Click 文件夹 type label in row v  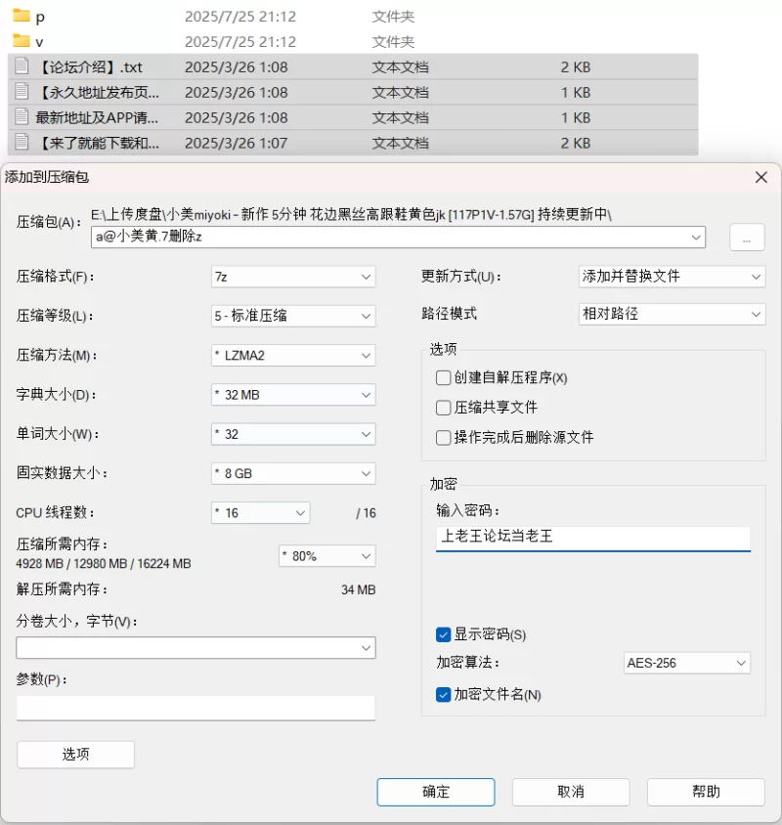coord(393,42)
